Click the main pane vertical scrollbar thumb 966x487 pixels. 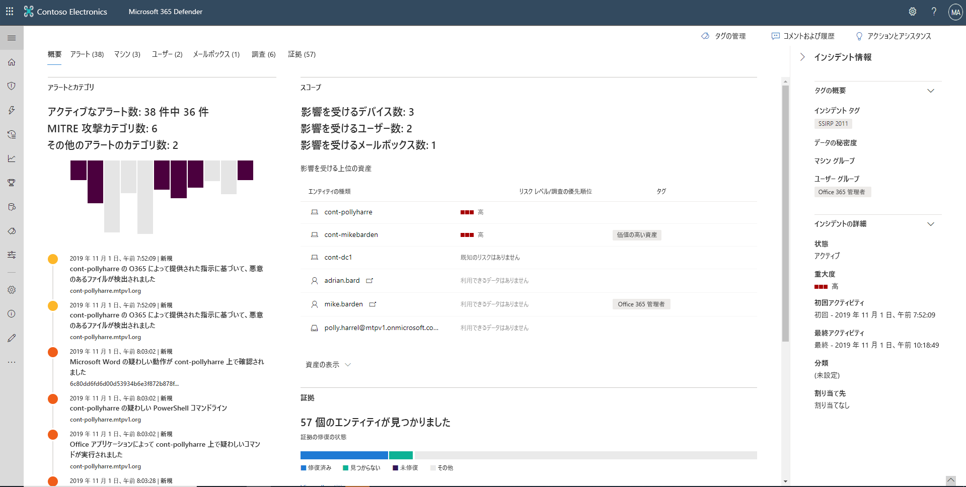785,213
